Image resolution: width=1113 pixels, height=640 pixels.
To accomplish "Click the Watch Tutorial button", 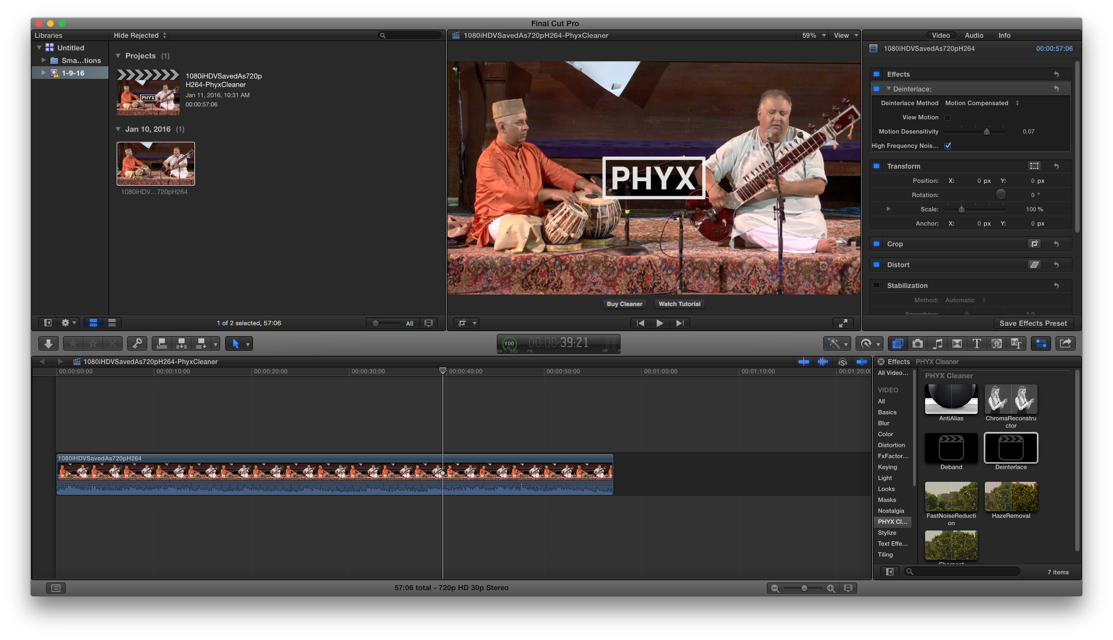I will pos(679,304).
